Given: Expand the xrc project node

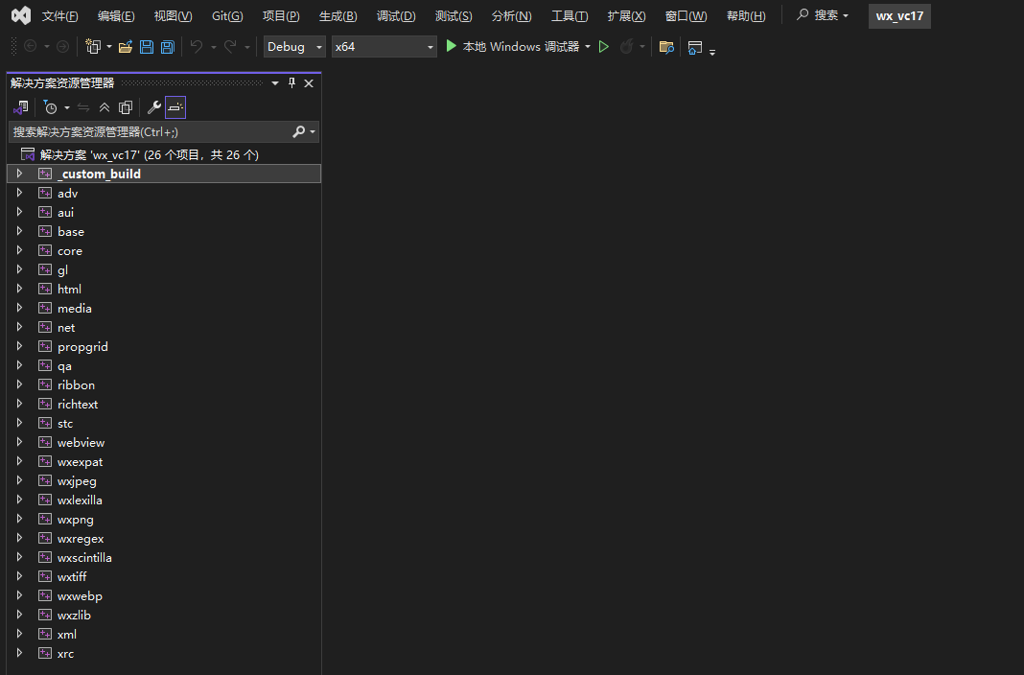Looking at the screenshot, I should [x=19, y=653].
